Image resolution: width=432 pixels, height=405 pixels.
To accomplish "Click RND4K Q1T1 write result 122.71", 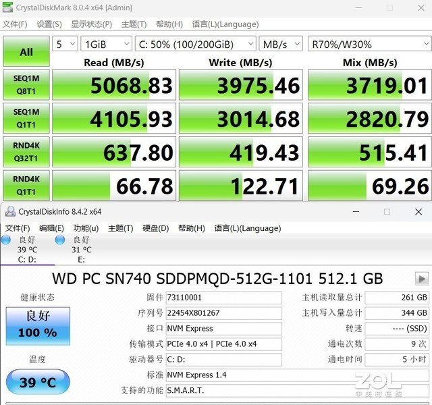I will tap(241, 186).
